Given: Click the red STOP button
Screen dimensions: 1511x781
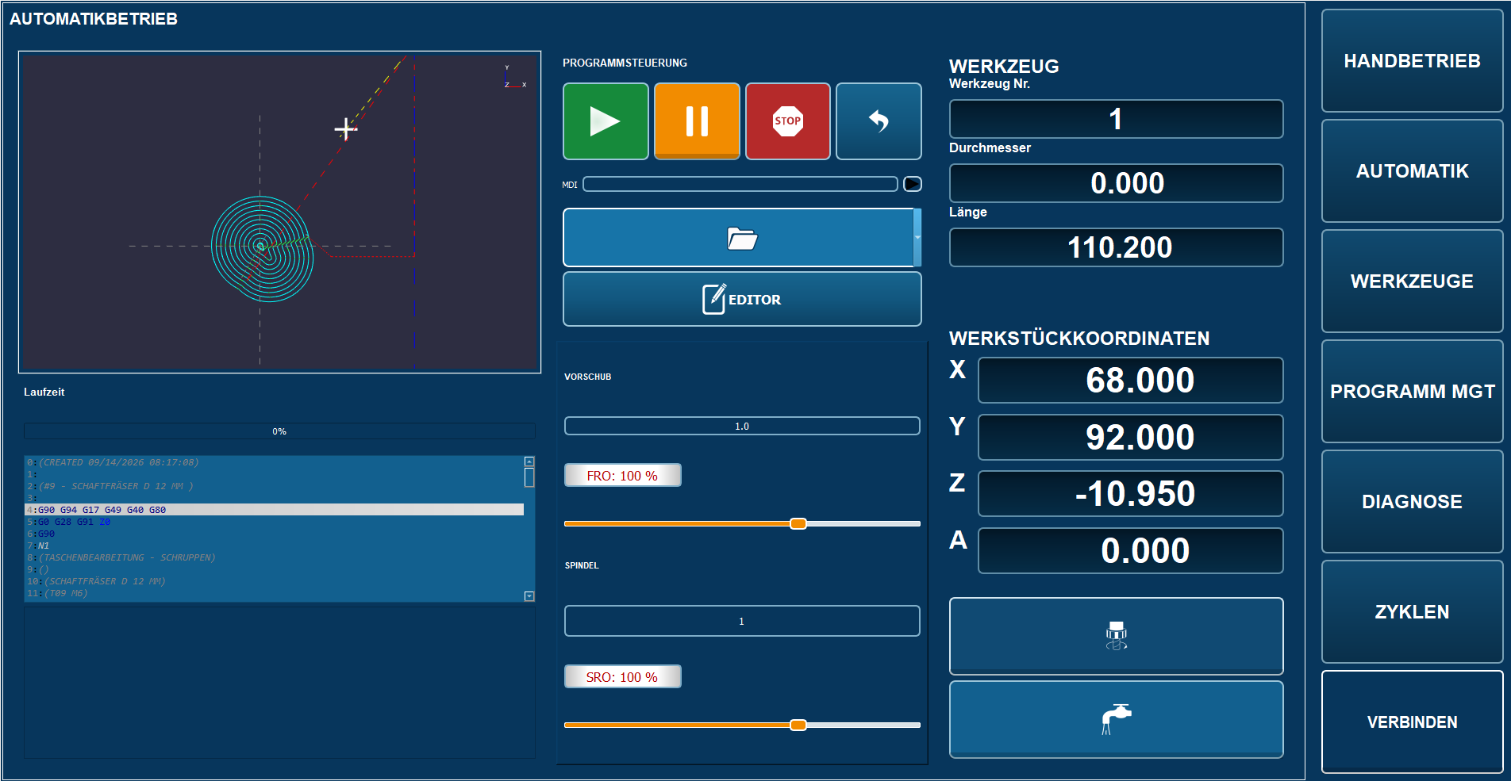Looking at the screenshot, I should [x=788, y=121].
